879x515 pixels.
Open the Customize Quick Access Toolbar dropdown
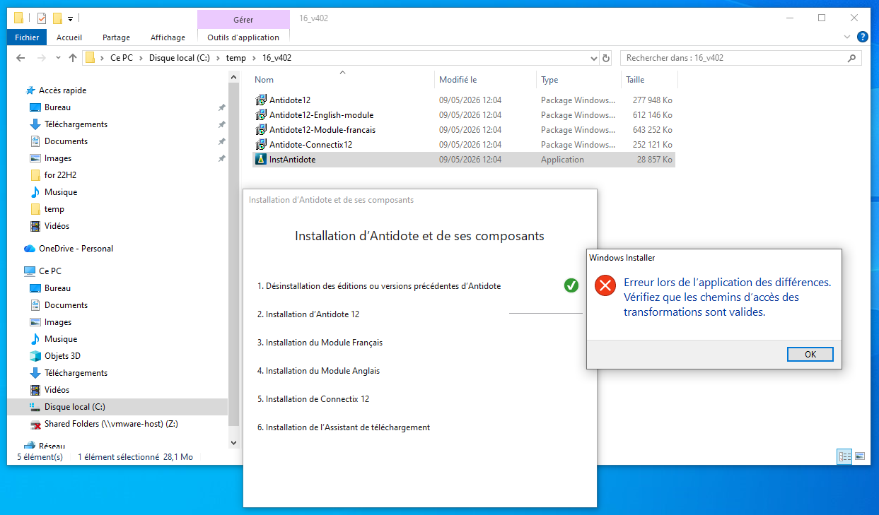(71, 18)
